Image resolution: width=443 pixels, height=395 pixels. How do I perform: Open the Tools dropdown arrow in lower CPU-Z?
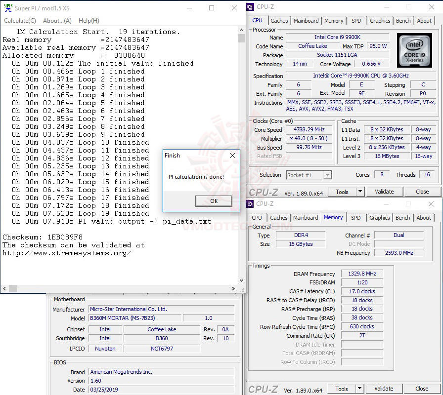click(x=359, y=389)
